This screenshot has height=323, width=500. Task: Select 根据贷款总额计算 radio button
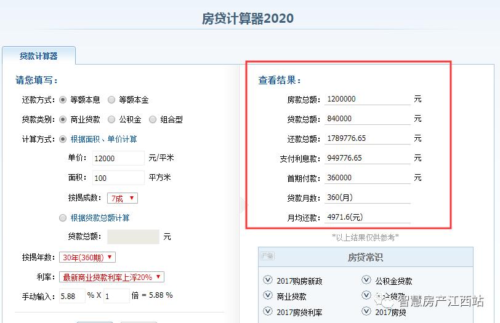pyautogui.click(x=63, y=218)
